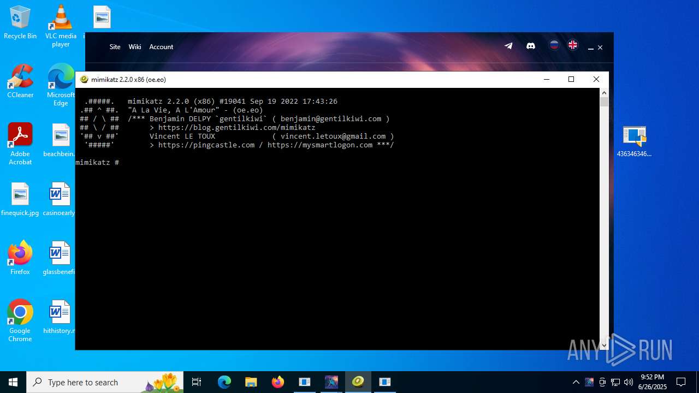
Task: Open Account menu in background window
Action: point(161,47)
